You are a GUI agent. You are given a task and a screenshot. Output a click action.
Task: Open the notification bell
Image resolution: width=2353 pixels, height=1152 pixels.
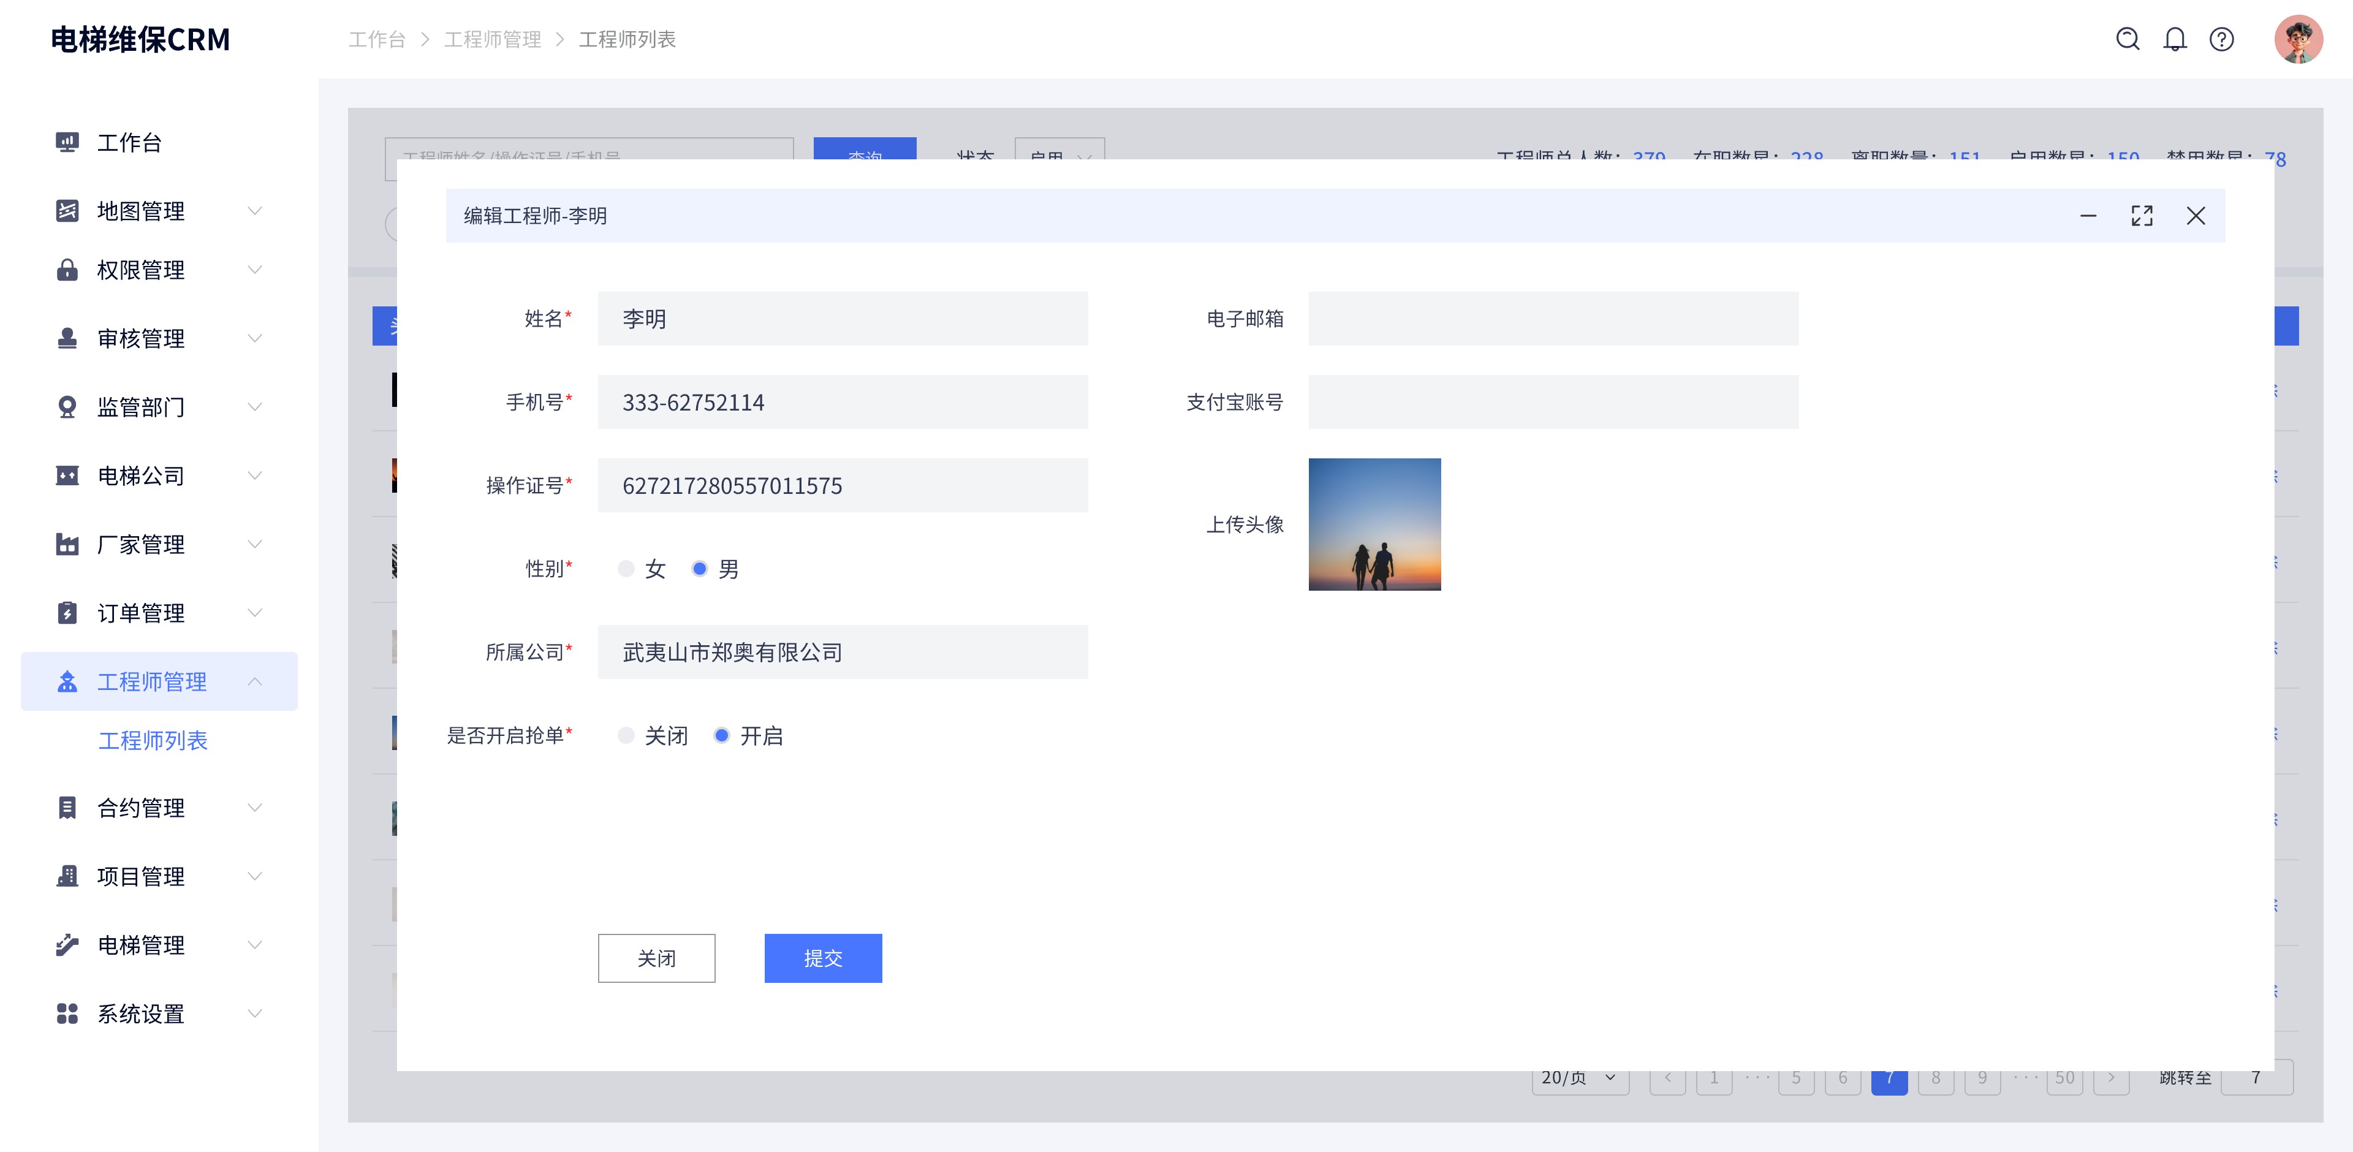(x=2175, y=39)
